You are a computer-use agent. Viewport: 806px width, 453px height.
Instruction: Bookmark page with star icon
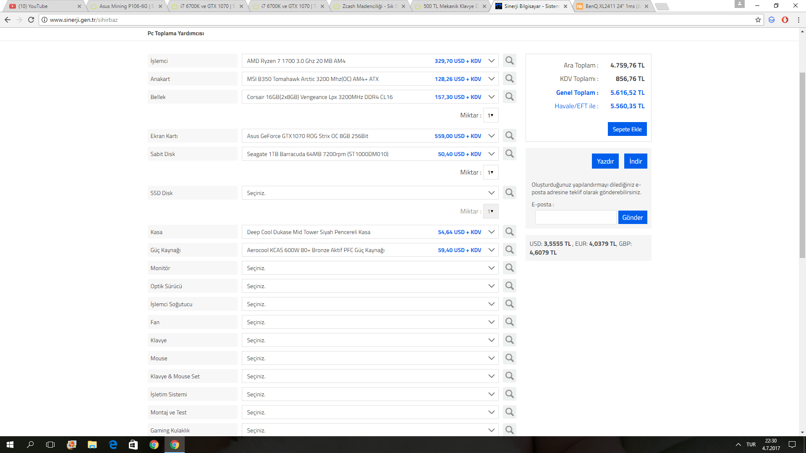[x=758, y=20]
